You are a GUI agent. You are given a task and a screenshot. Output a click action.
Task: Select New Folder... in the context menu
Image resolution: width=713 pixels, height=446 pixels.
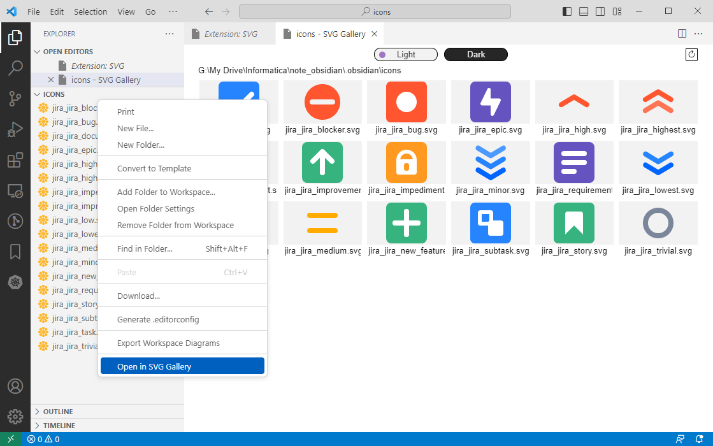(x=182, y=145)
